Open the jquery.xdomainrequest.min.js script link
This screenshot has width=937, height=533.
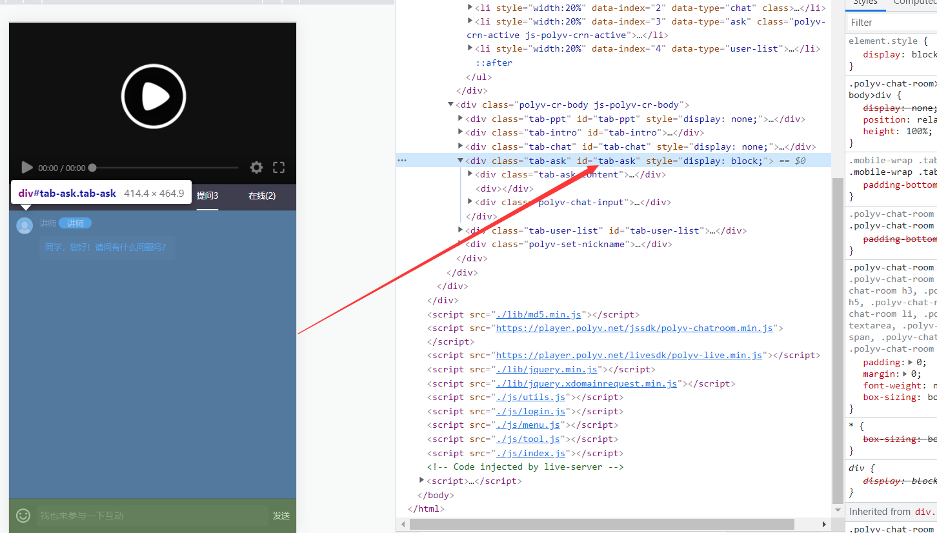tap(587, 383)
